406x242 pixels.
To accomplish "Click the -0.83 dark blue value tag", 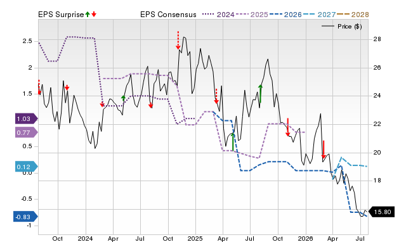I will click(25, 217).
